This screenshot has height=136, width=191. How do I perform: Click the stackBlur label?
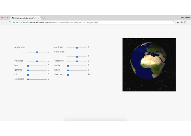[x=19, y=79]
